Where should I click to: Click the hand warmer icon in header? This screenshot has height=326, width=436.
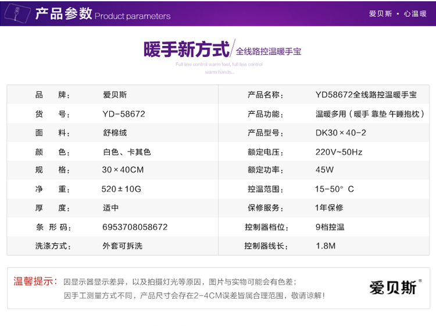tap(18, 13)
